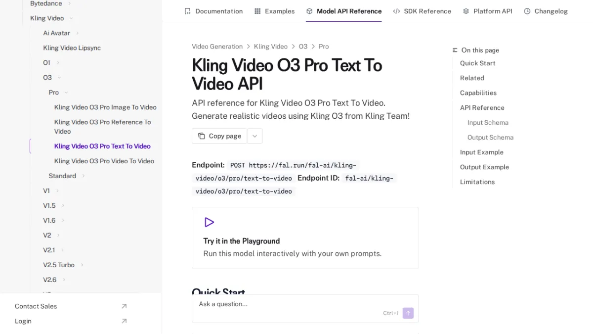
Task: Open Kling Video O3 Pro Reference To Video
Action: 103,127
